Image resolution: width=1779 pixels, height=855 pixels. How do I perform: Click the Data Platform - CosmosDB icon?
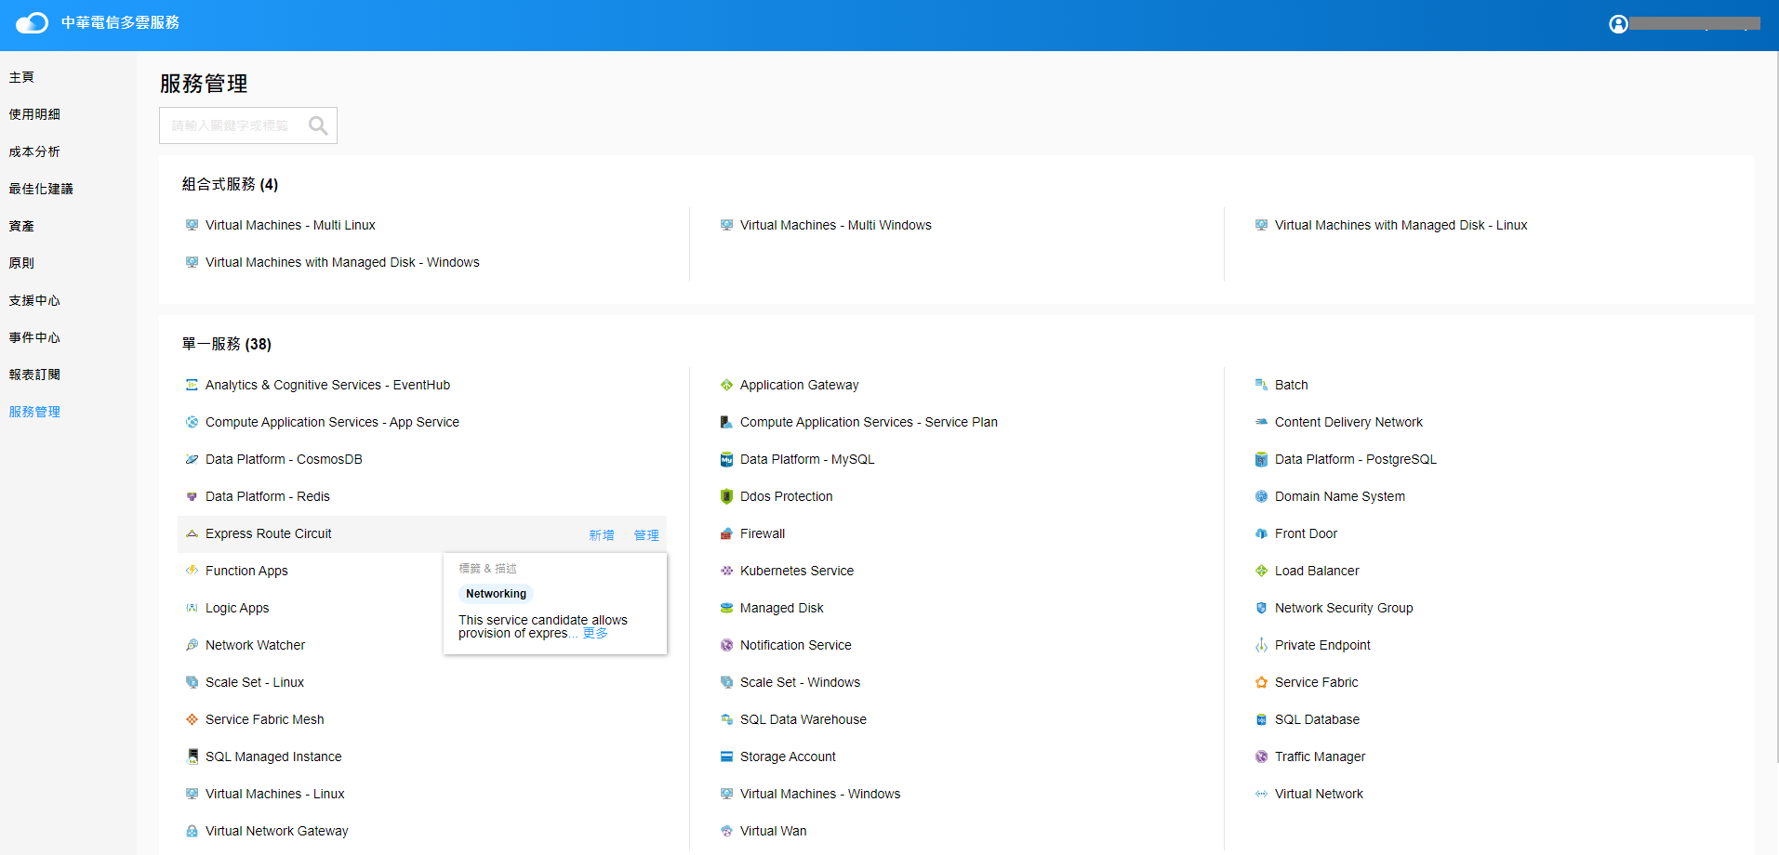192,459
